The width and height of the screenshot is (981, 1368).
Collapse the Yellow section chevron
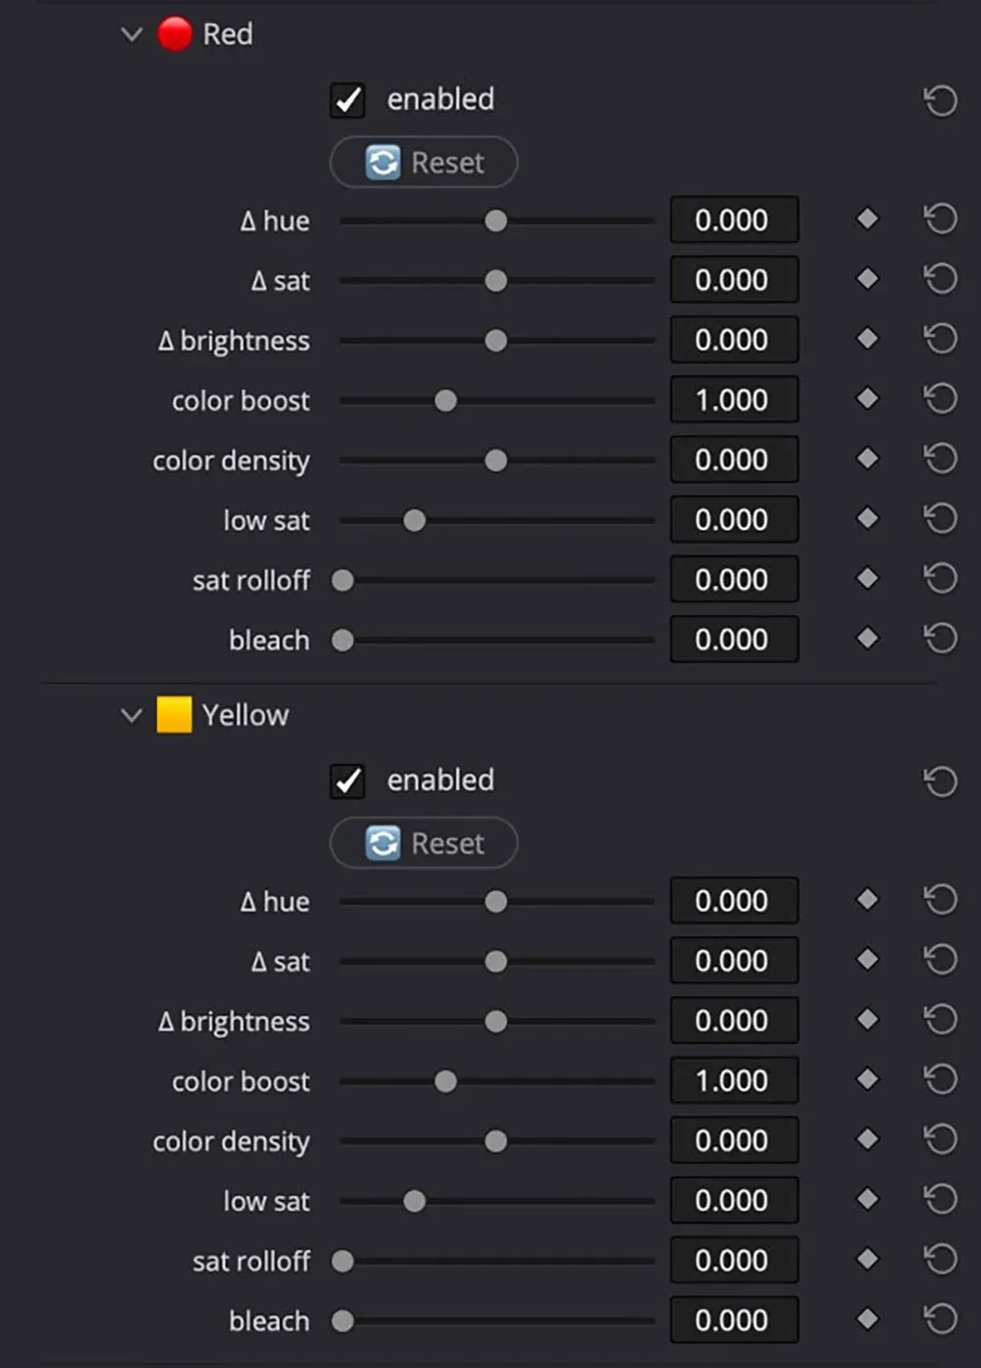tap(132, 715)
